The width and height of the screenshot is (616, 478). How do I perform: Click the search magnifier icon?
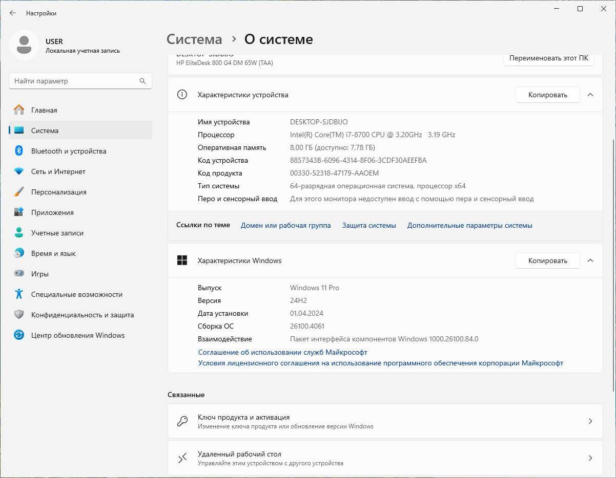tap(142, 81)
